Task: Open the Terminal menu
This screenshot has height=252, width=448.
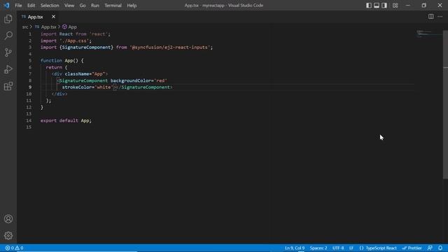Action: point(113,6)
